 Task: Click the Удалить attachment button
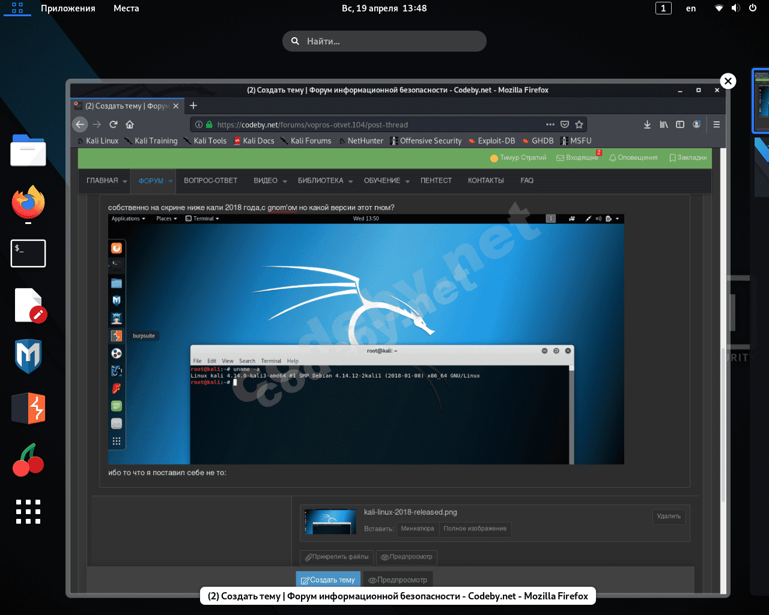click(x=669, y=516)
